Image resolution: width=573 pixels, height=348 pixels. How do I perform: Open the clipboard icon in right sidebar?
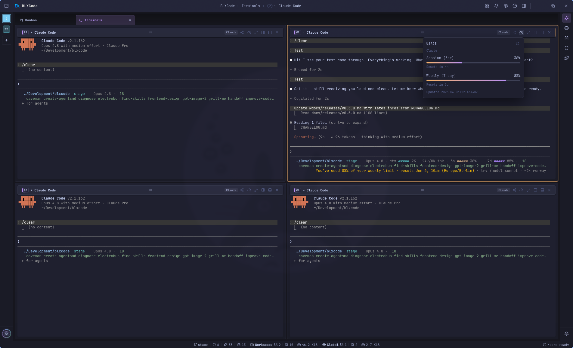pos(566,38)
